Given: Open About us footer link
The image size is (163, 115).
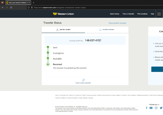Looking at the screenshot, I should pyautogui.click(x=72, y=95).
